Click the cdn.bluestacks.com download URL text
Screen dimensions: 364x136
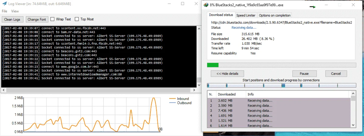click(281, 22)
